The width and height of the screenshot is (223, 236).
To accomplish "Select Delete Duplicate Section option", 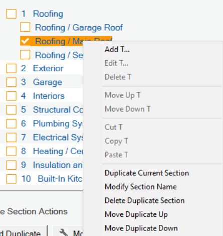I will [x=144, y=200].
